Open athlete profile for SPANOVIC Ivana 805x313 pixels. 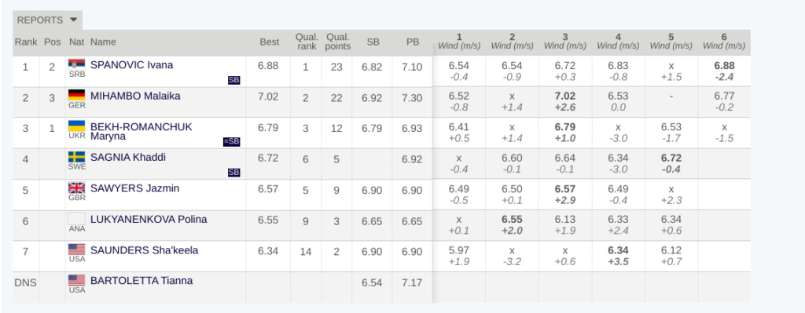(131, 65)
